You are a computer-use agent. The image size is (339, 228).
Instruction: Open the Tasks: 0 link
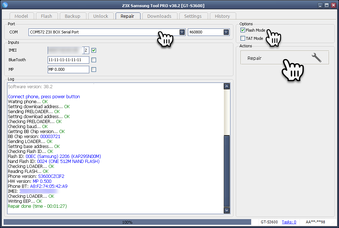click(289, 222)
